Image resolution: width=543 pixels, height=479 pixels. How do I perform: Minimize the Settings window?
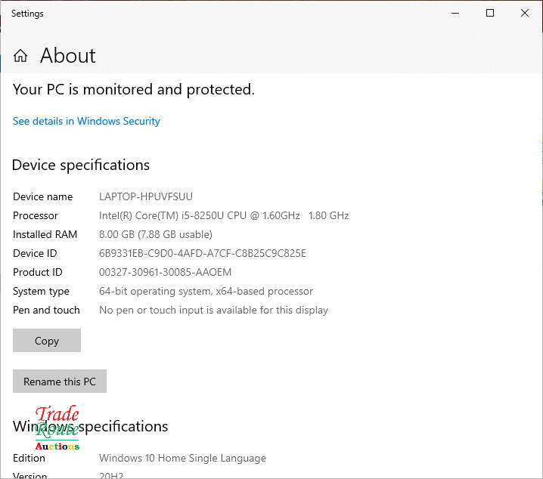[x=455, y=13]
